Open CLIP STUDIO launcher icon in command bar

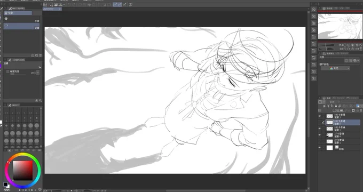tap(45, 5)
